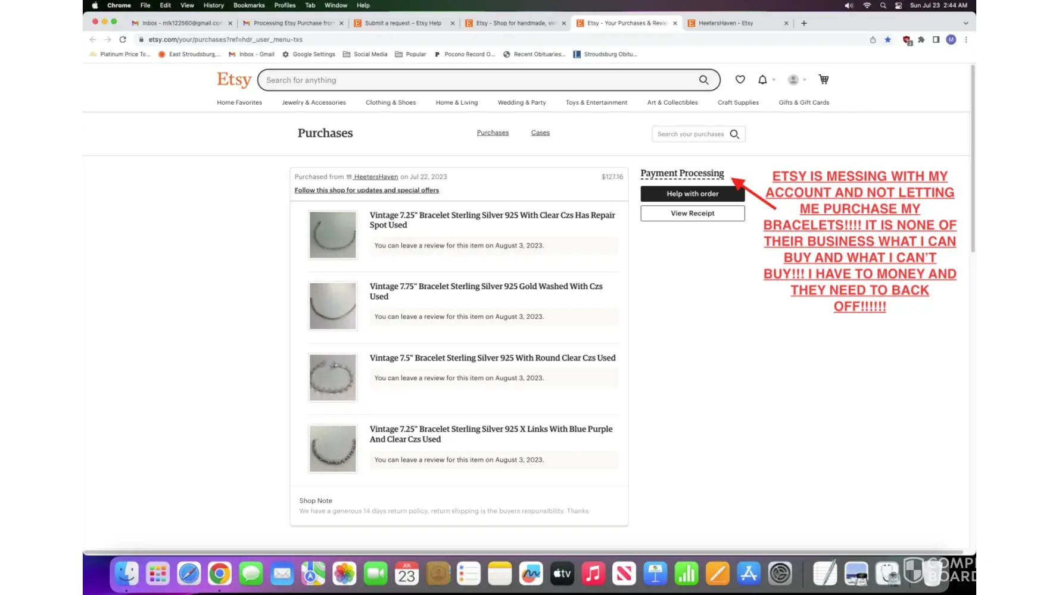Open the HeetersHaven shop link
This screenshot has height=595, width=1059.
click(x=375, y=177)
